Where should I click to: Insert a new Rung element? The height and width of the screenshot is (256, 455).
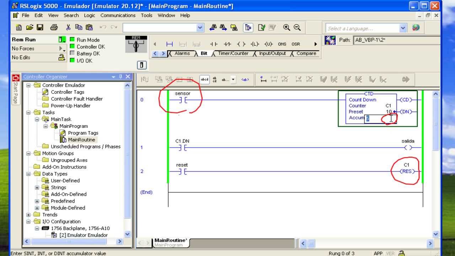click(x=170, y=44)
